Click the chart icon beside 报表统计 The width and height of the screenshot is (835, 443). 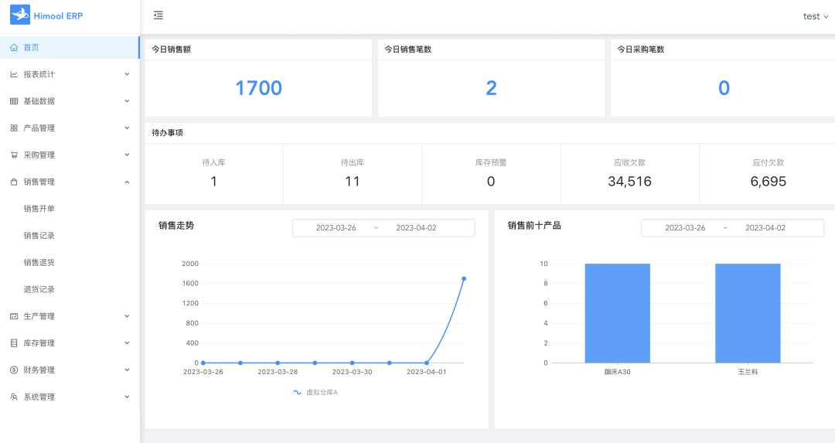(14, 74)
